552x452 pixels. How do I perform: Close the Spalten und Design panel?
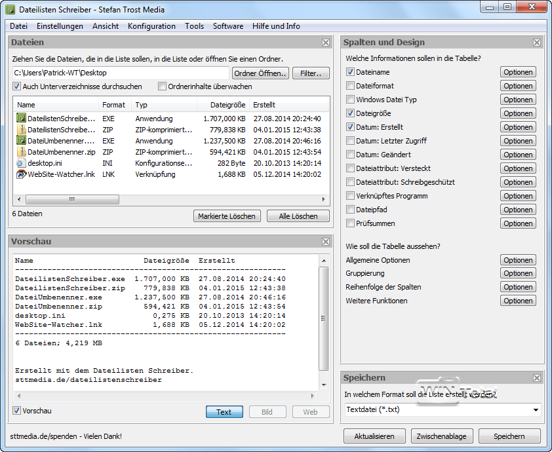click(x=536, y=43)
